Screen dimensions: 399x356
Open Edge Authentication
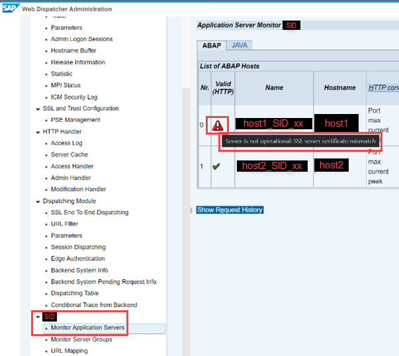point(77,259)
